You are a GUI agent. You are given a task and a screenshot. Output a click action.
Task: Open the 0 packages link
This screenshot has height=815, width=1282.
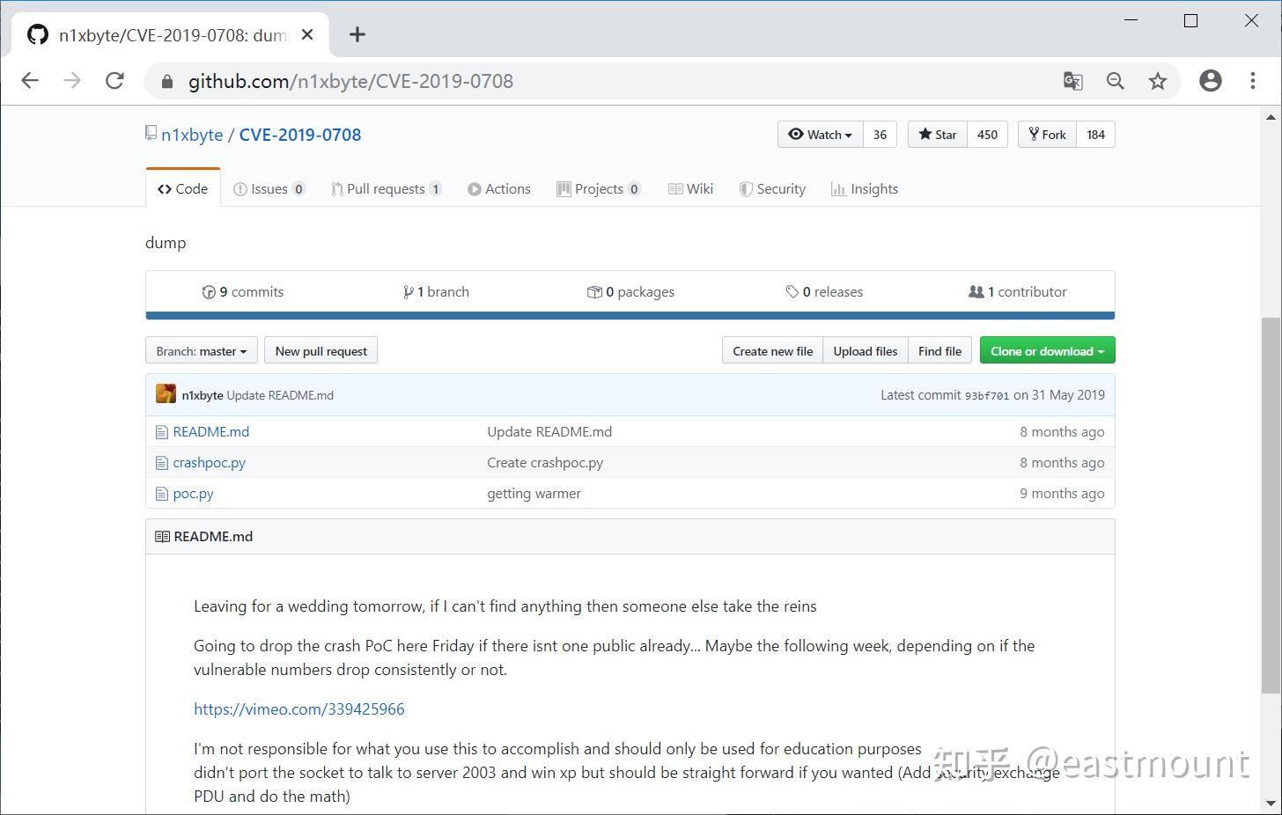coord(630,292)
